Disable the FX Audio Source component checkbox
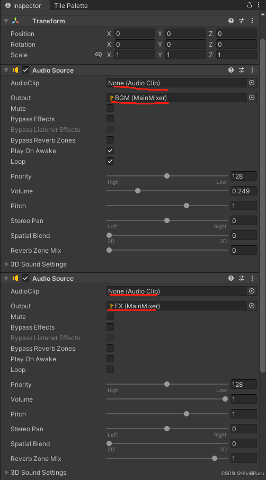Viewport: 266px width, 480px height. (x=26, y=278)
